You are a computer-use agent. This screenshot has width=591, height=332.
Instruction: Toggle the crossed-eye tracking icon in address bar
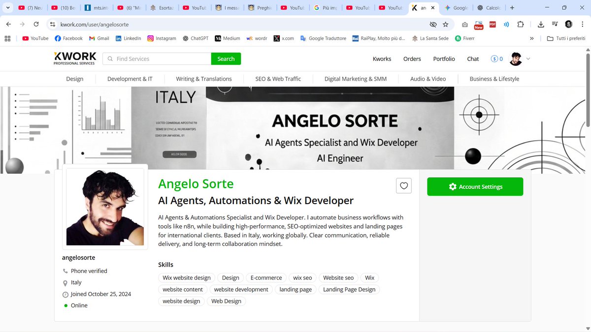point(433,24)
